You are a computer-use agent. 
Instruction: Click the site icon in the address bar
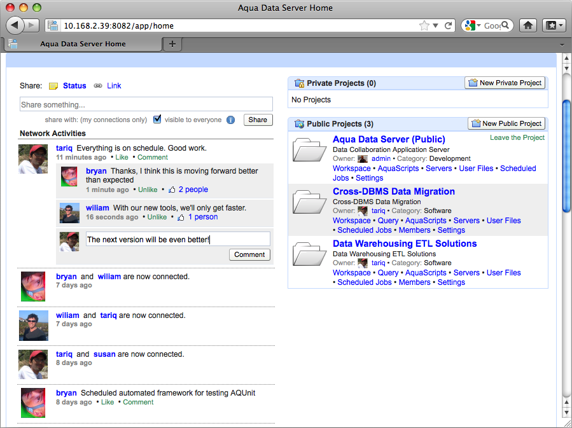tap(53, 25)
